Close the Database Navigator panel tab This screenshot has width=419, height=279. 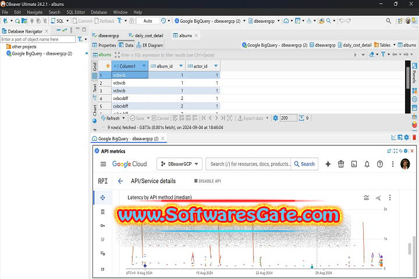tap(47, 31)
